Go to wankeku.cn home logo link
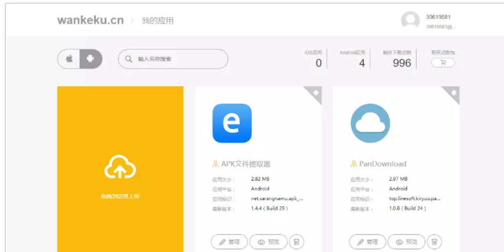This screenshot has width=504, height=252. tap(90, 20)
